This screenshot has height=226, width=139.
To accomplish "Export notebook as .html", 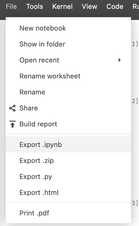I will [68, 193].
